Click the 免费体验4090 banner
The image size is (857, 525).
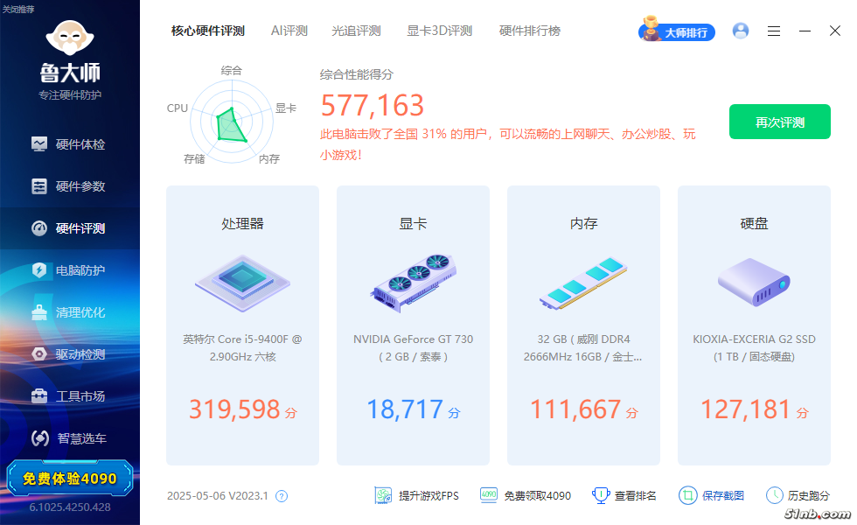click(70, 479)
